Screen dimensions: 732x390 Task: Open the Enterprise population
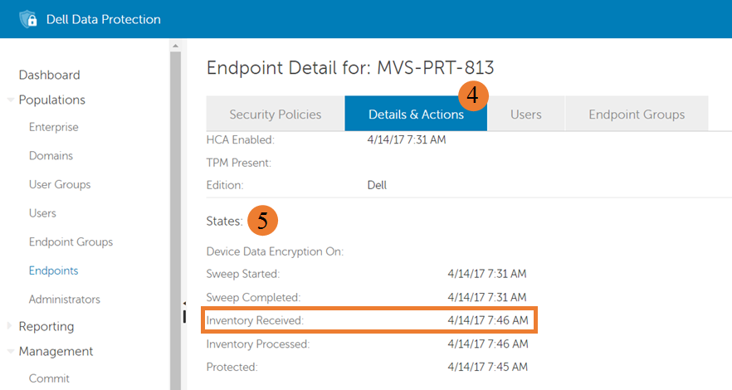[53, 127]
